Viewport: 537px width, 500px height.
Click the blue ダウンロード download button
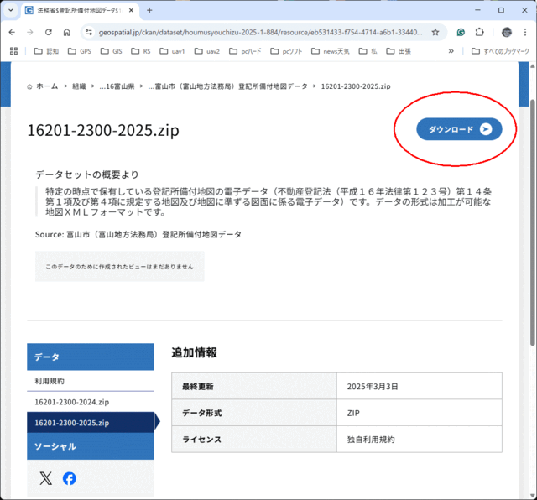click(x=459, y=129)
